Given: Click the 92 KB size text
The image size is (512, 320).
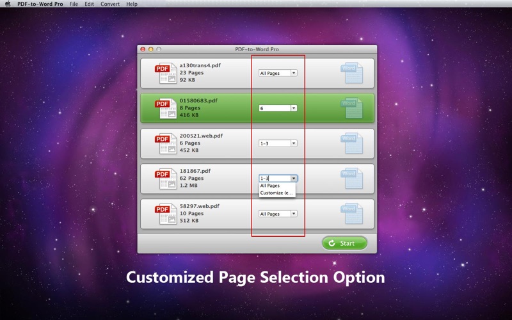Looking at the screenshot, I should click(188, 79).
